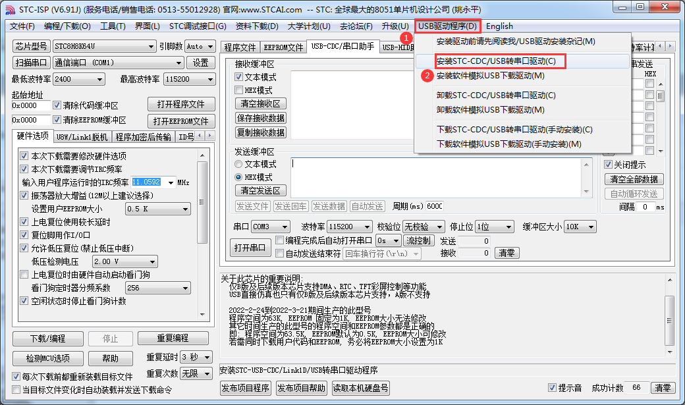Click hardware options vertical scrollbar thumb
This screenshot has width=685, height=405.
(202, 202)
